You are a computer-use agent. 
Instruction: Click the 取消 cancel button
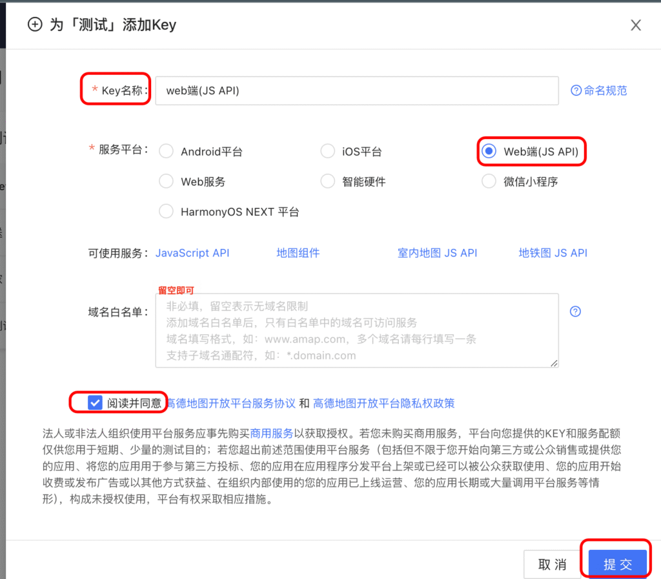click(552, 563)
